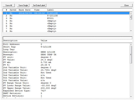Click the up arrow of the details scrollbar
Screen dimensions: 135x101
(131, 44)
